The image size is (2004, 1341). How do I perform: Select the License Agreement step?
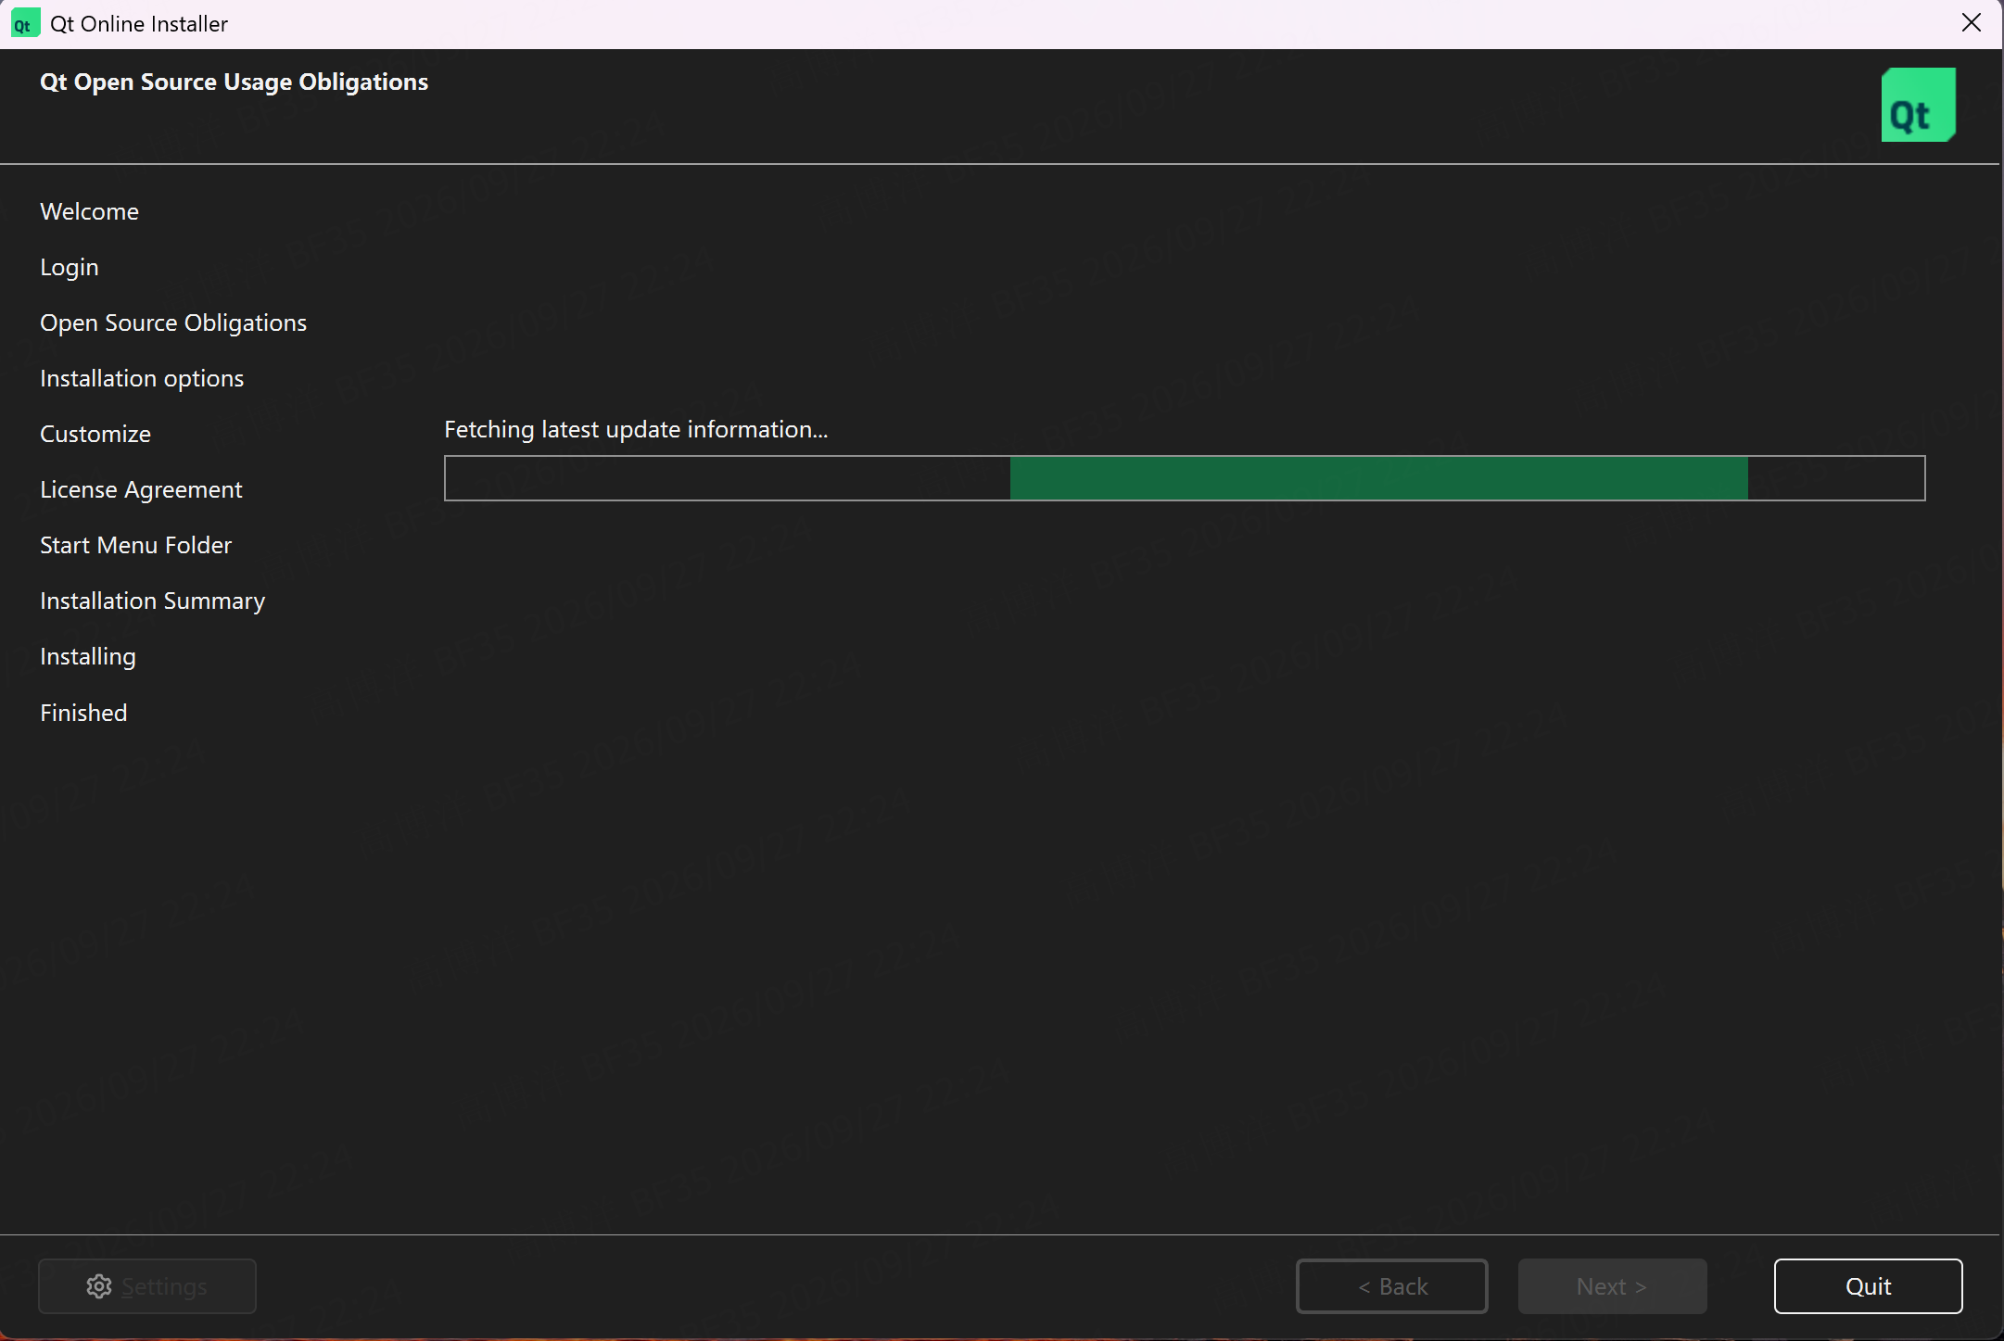tap(141, 489)
